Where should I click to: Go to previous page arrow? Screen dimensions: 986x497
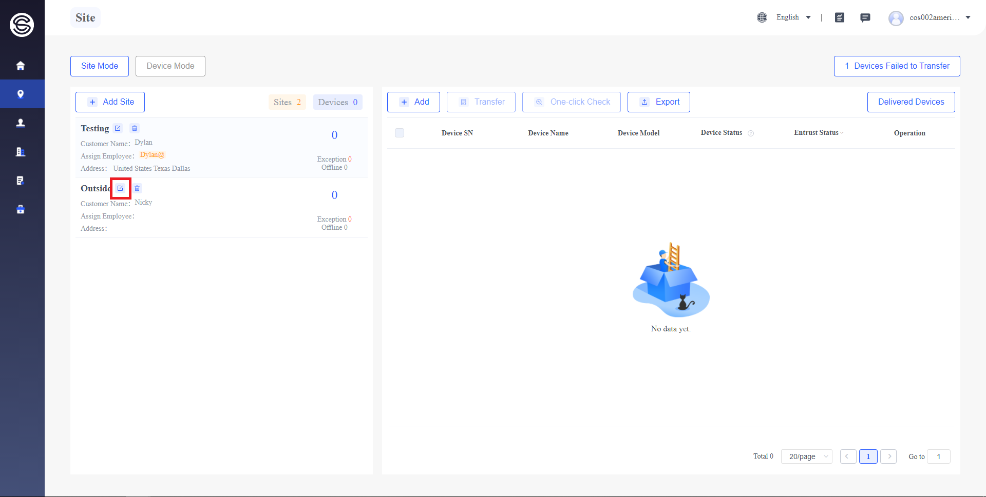[x=848, y=456]
